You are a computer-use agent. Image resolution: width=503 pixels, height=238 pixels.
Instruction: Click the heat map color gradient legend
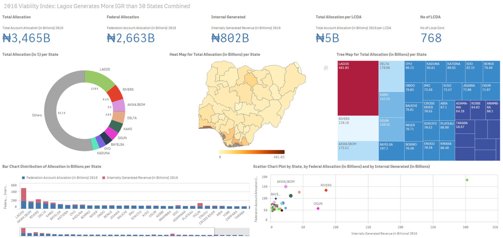[251, 152]
